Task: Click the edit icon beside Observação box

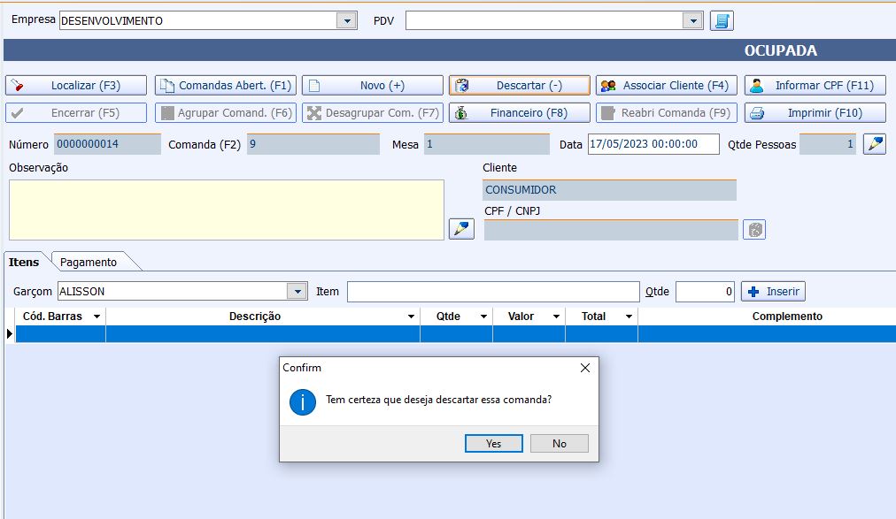Action: 461,229
